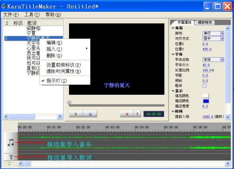Viewport: 234px width, 169px height.
Task: Choose 编辑(E) in the context menu
Action: click(x=65, y=43)
